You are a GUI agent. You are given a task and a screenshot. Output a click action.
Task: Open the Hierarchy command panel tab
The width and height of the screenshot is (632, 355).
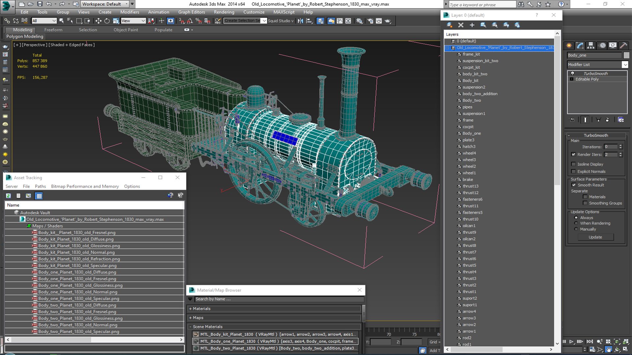[x=591, y=45]
